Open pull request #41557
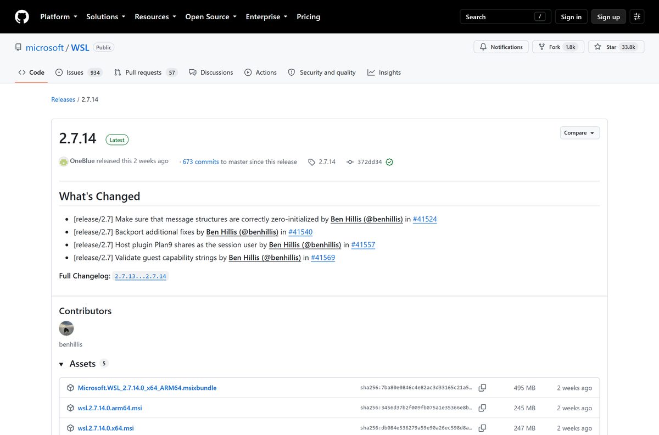Screen dimensions: 659x435 pos(363,245)
